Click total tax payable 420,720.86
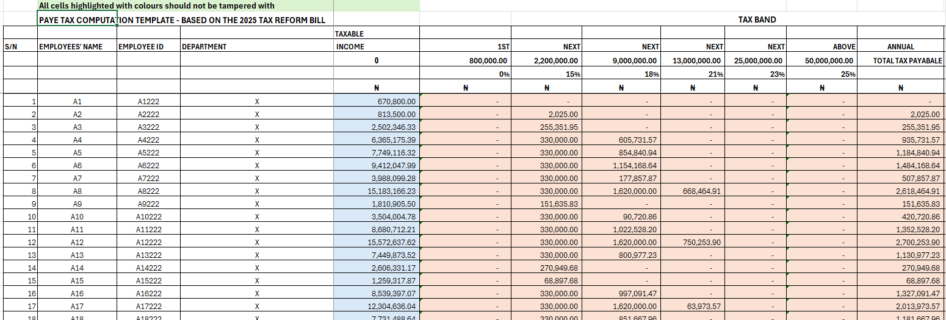Viewport: 946px width, 320px height. (x=901, y=216)
